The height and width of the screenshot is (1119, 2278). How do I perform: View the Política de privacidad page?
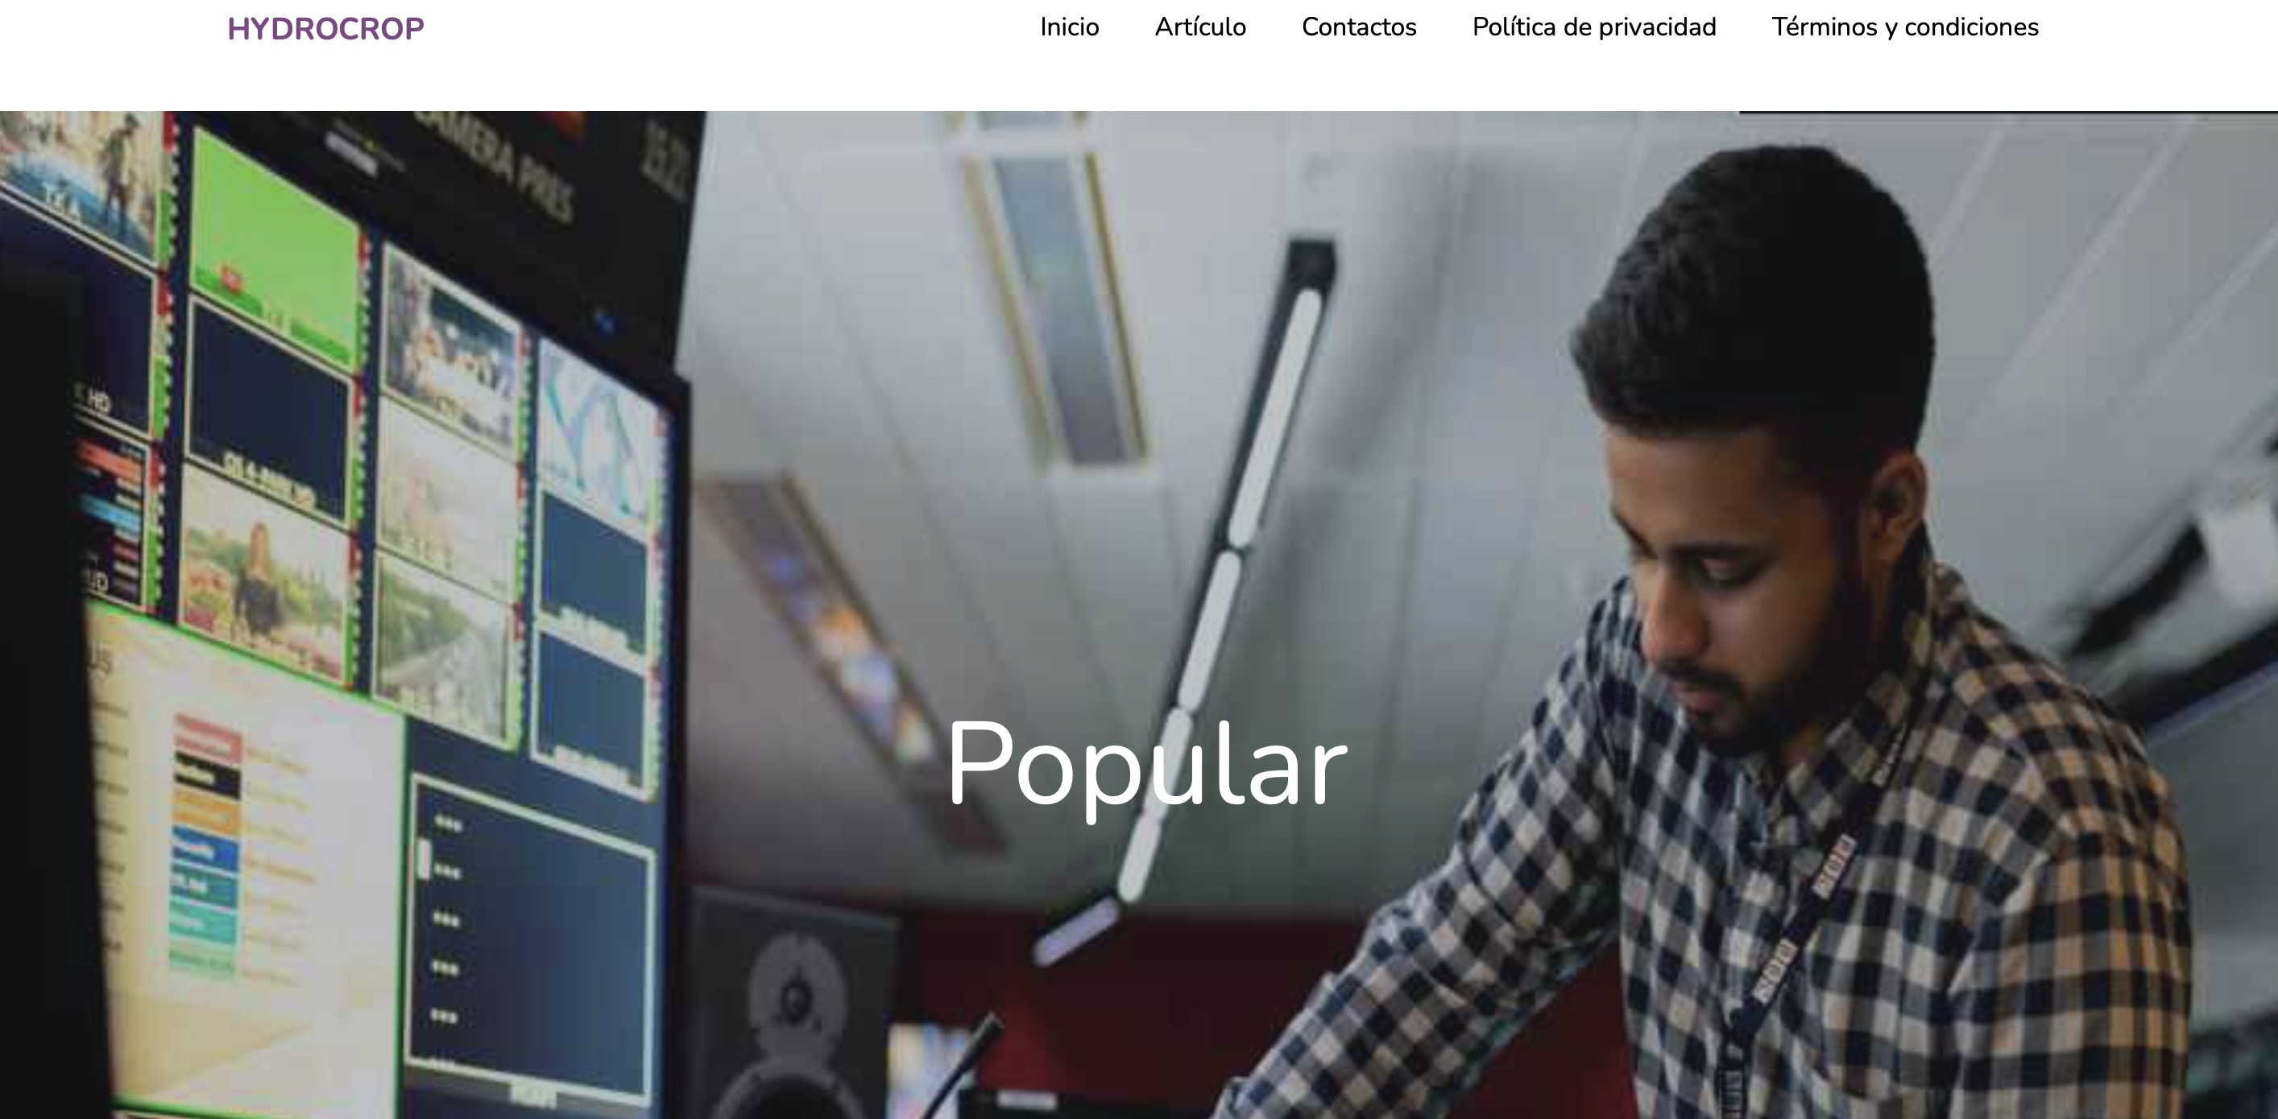1593,27
